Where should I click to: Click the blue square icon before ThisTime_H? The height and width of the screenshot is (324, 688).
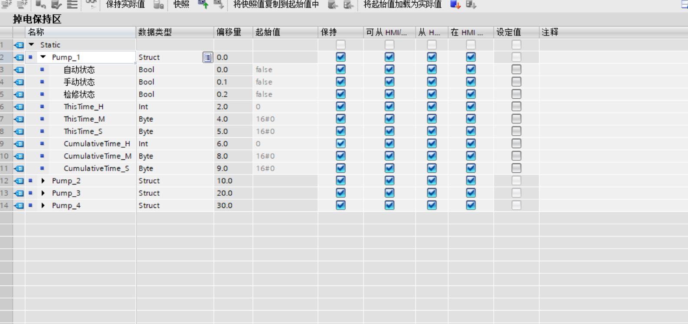point(42,107)
